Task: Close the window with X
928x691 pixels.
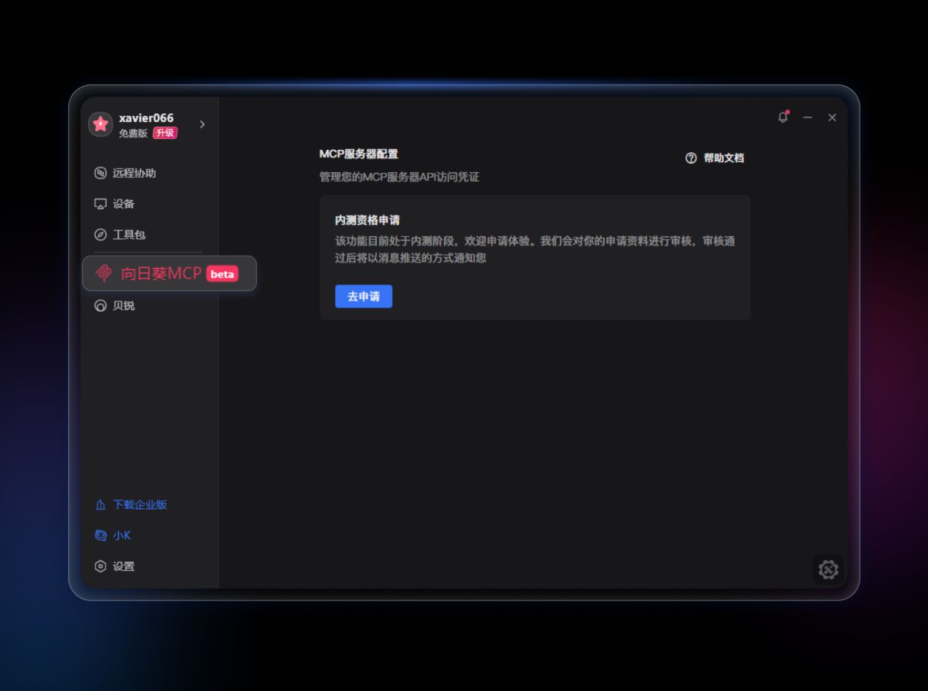Action: [832, 118]
